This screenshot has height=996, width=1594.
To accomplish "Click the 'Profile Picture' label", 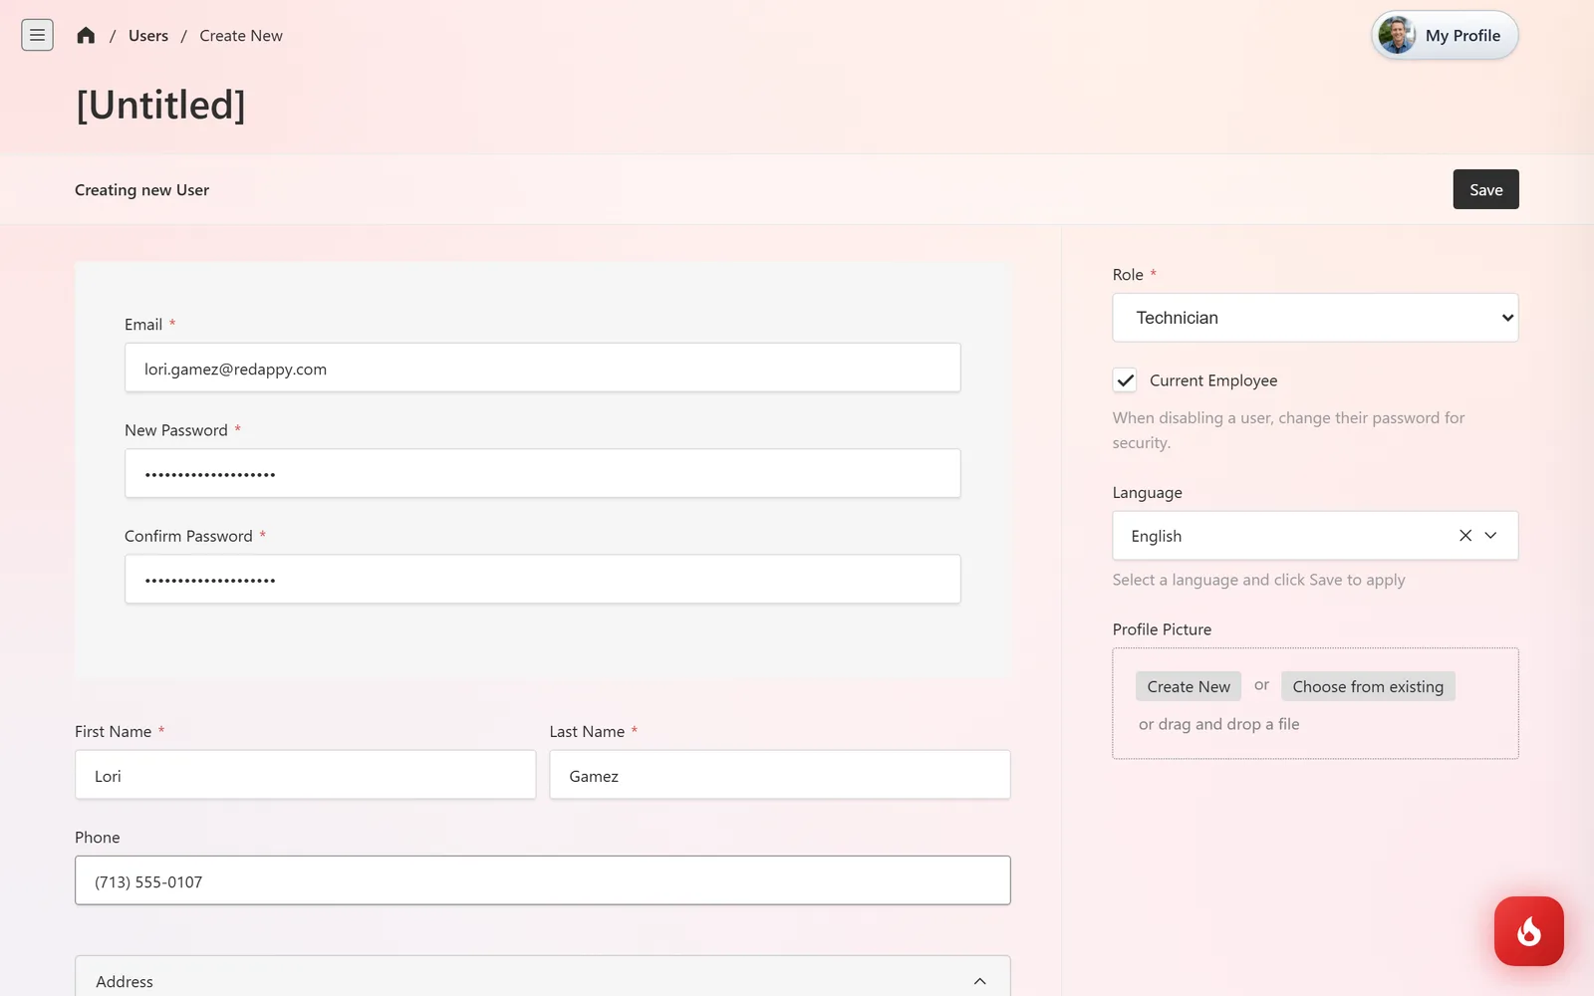I will [x=1162, y=629].
